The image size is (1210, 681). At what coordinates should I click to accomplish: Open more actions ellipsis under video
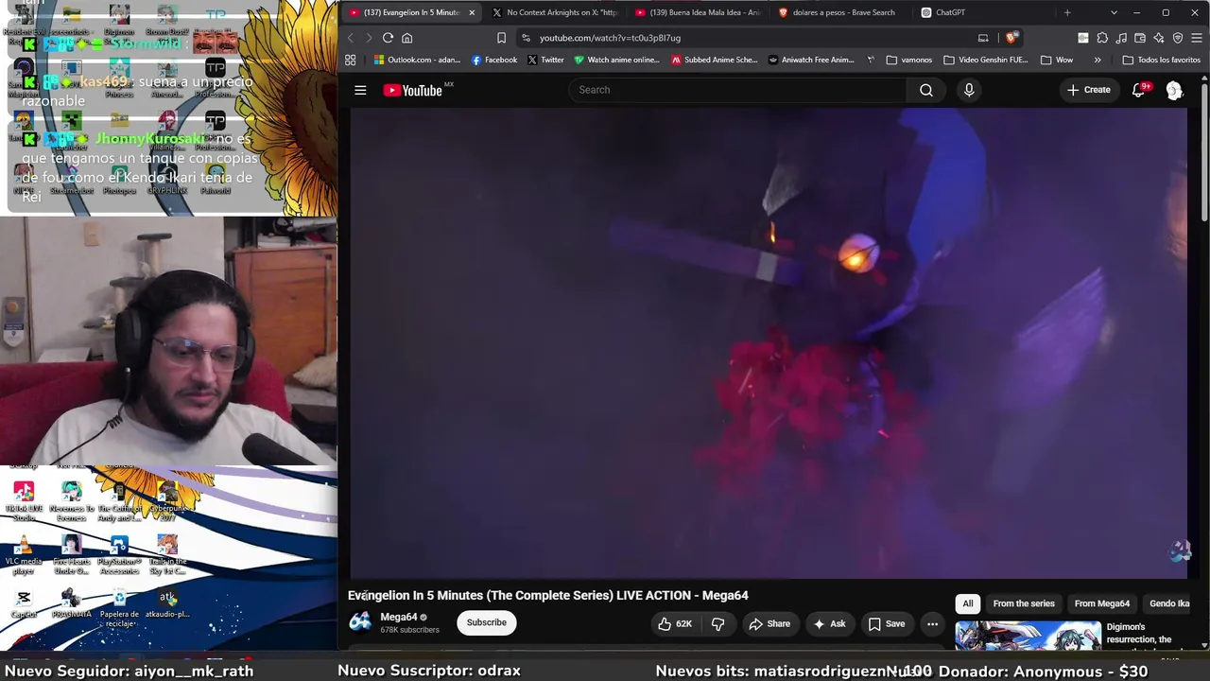pos(932,623)
